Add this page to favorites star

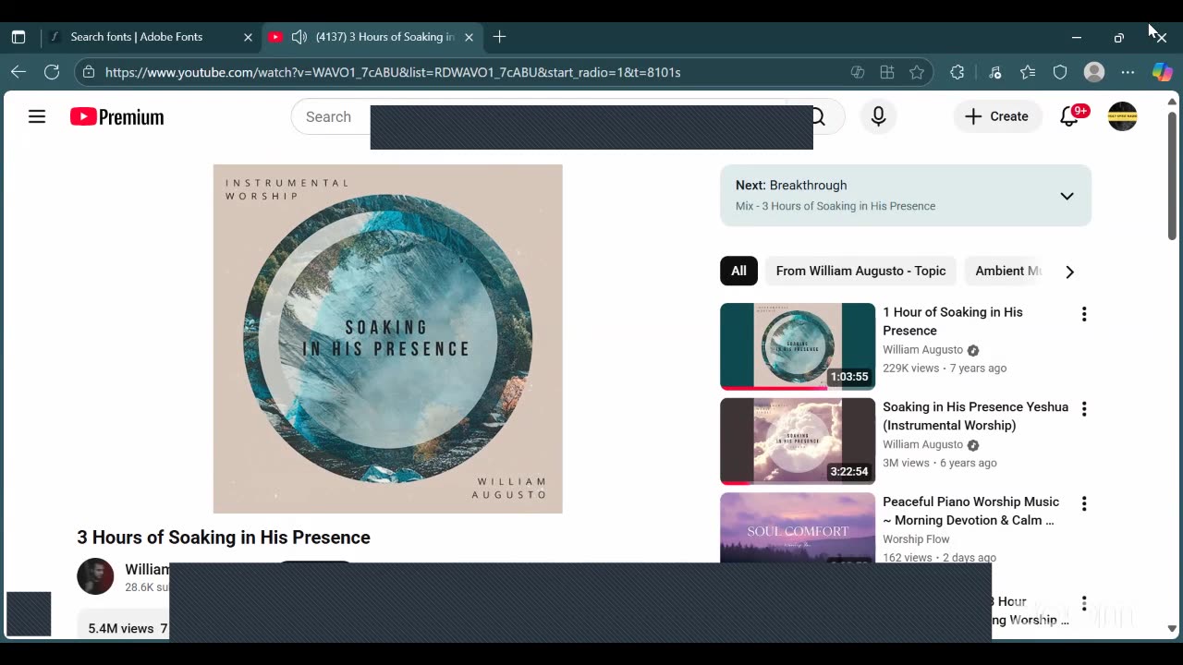coord(917,72)
